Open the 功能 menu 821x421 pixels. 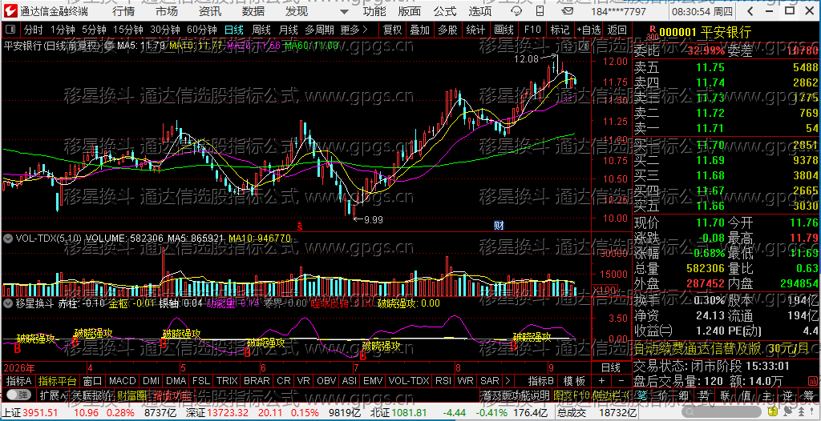click(x=374, y=11)
